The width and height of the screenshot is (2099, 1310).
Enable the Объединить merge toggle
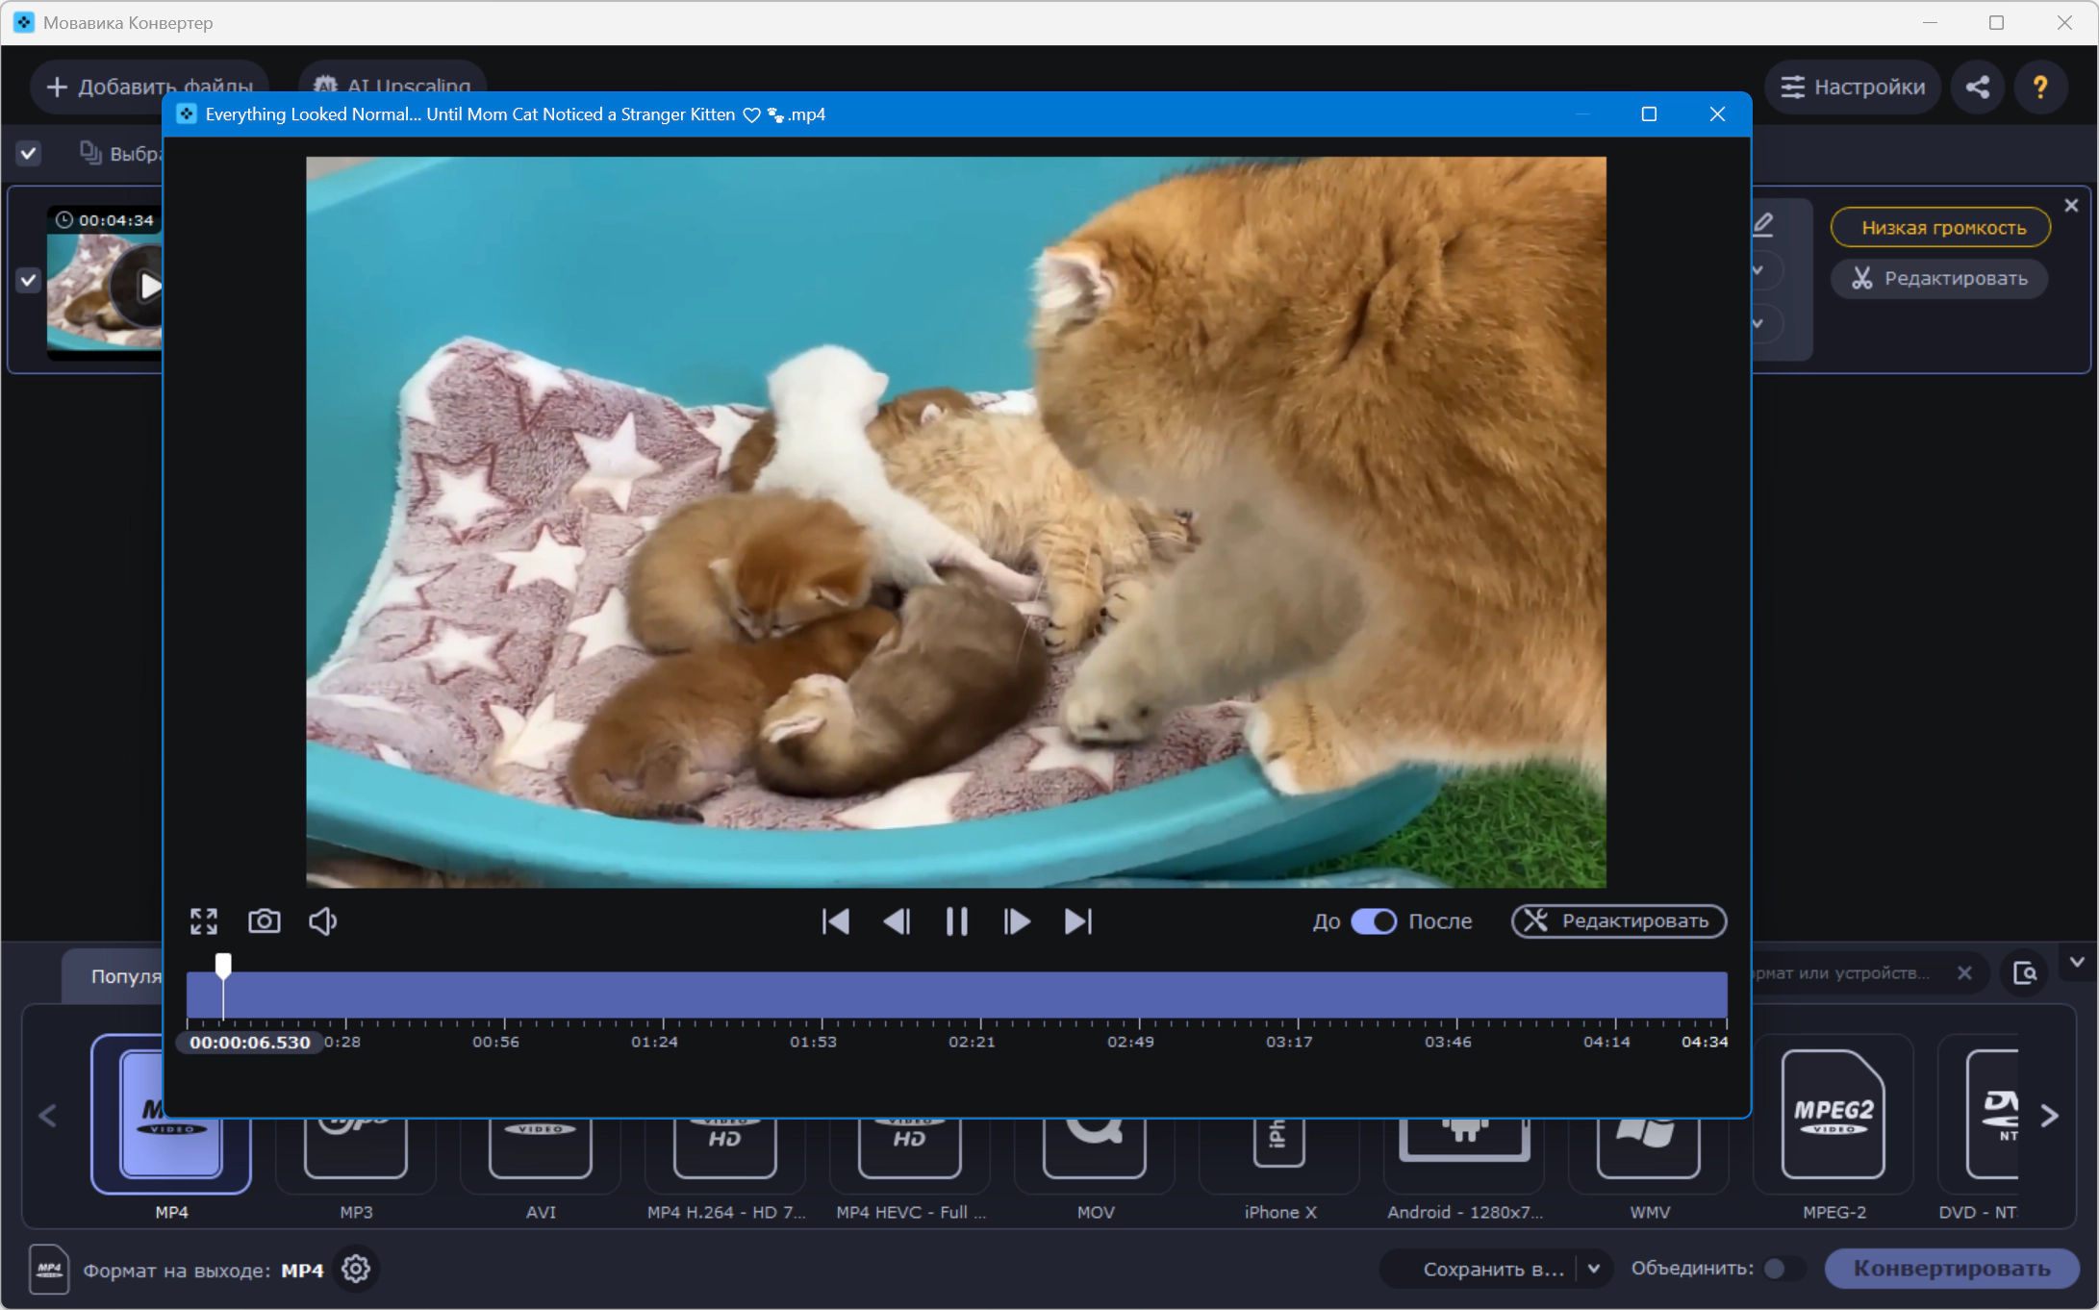pos(1783,1269)
